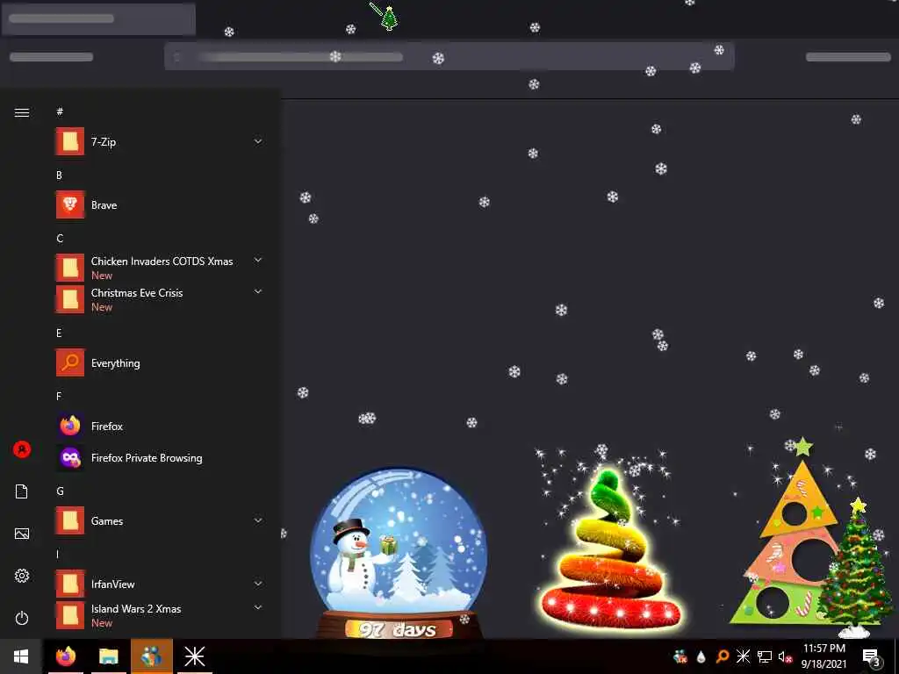Click the E letter header in app list
This screenshot has width=899, height=674.
tap(59, 333)
